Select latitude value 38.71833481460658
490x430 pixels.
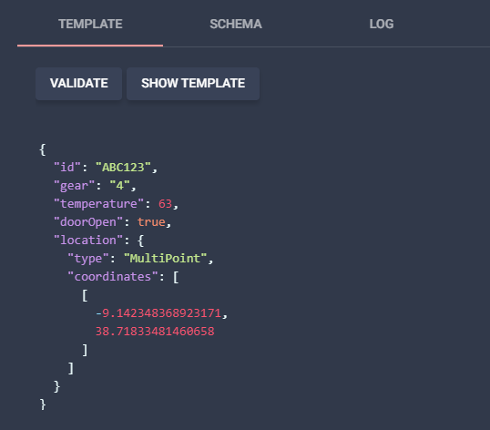pos(155,332)
